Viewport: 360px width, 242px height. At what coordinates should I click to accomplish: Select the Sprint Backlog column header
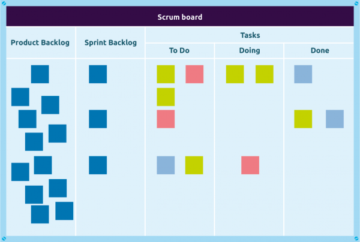(x=110, y=43)
